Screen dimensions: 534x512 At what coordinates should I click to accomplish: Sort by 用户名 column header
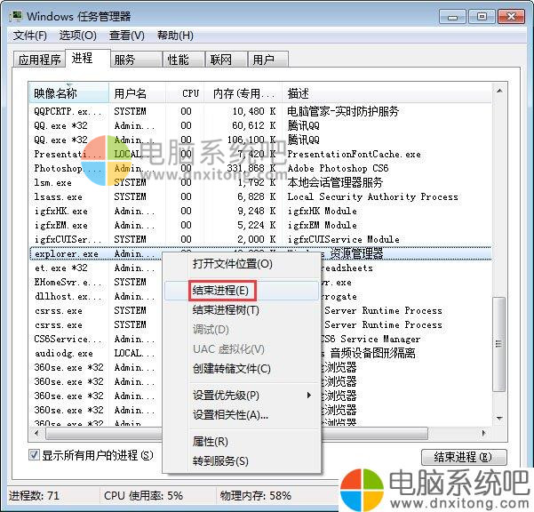[x=137, y=93]
